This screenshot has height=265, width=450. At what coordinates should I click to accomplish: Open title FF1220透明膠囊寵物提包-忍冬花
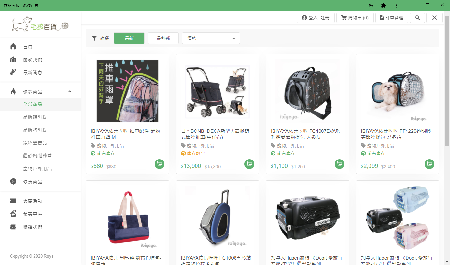[x=396, y=134]
